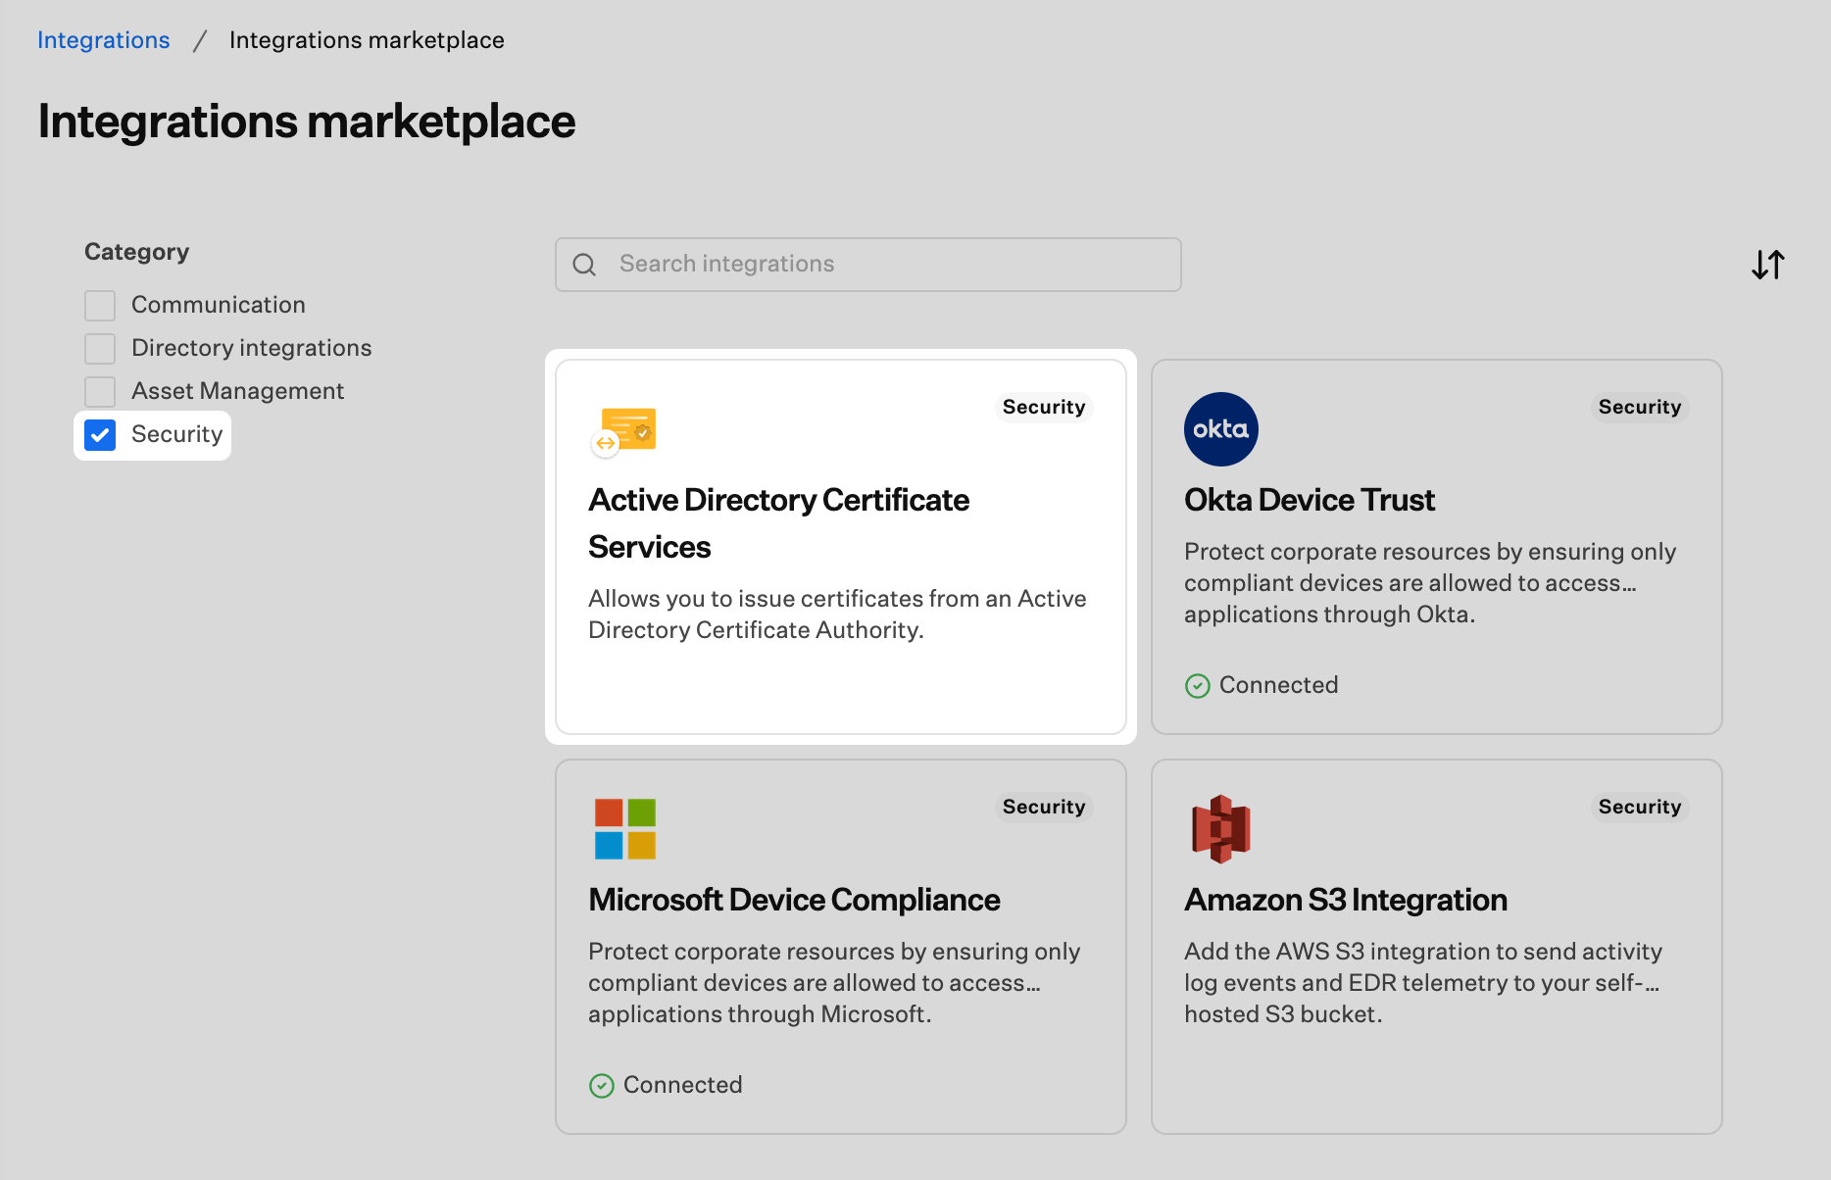Click the Security category label
Image resolution: width=1831 pixels, height=1180 pixels.
(x=177, y=434)
